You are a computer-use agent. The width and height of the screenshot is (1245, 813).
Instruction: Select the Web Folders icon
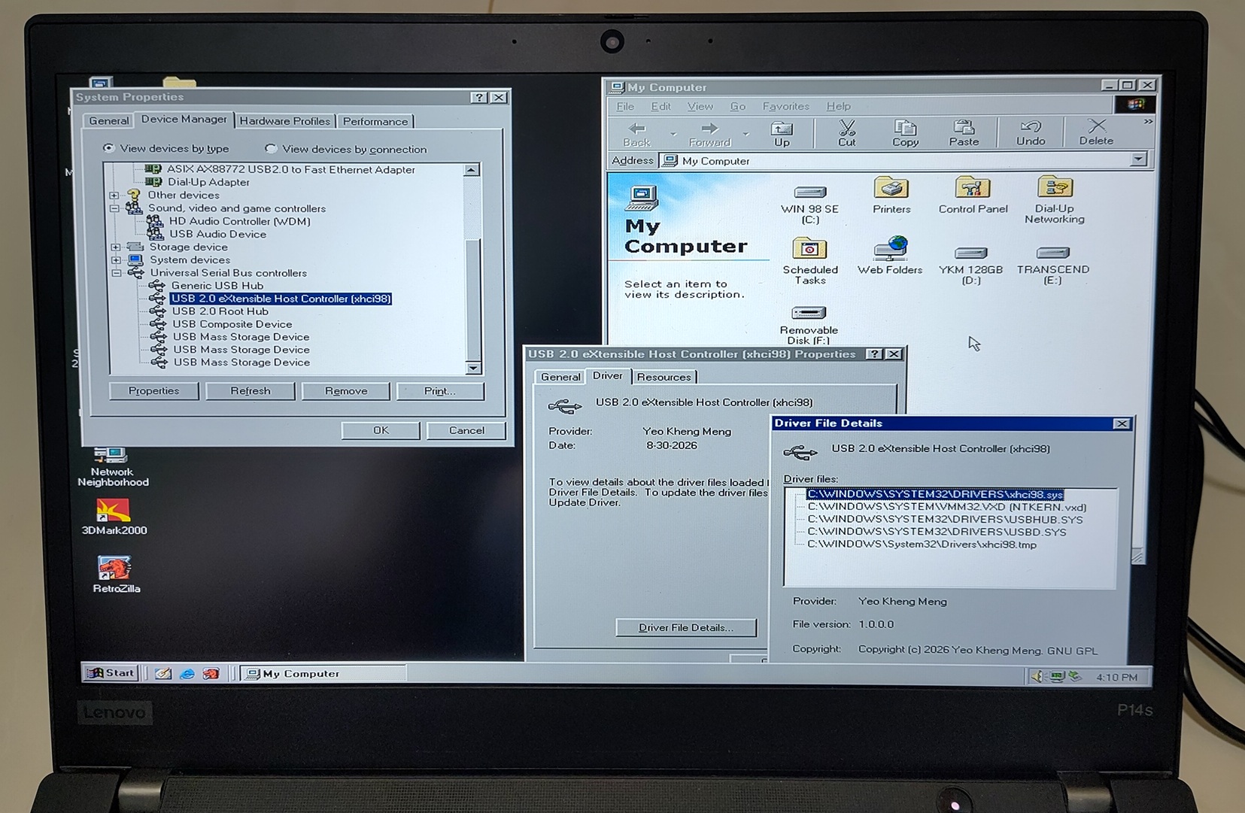(890, 256)
